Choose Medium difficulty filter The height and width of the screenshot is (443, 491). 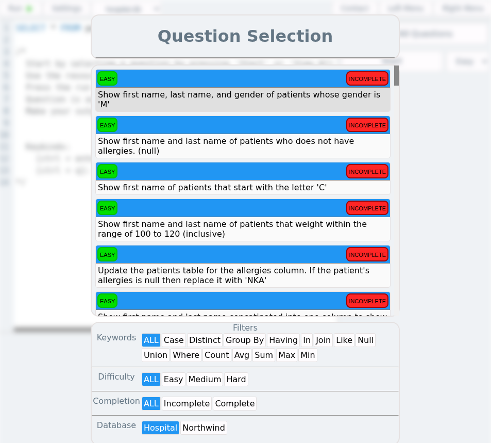click(x=205, y=380)
